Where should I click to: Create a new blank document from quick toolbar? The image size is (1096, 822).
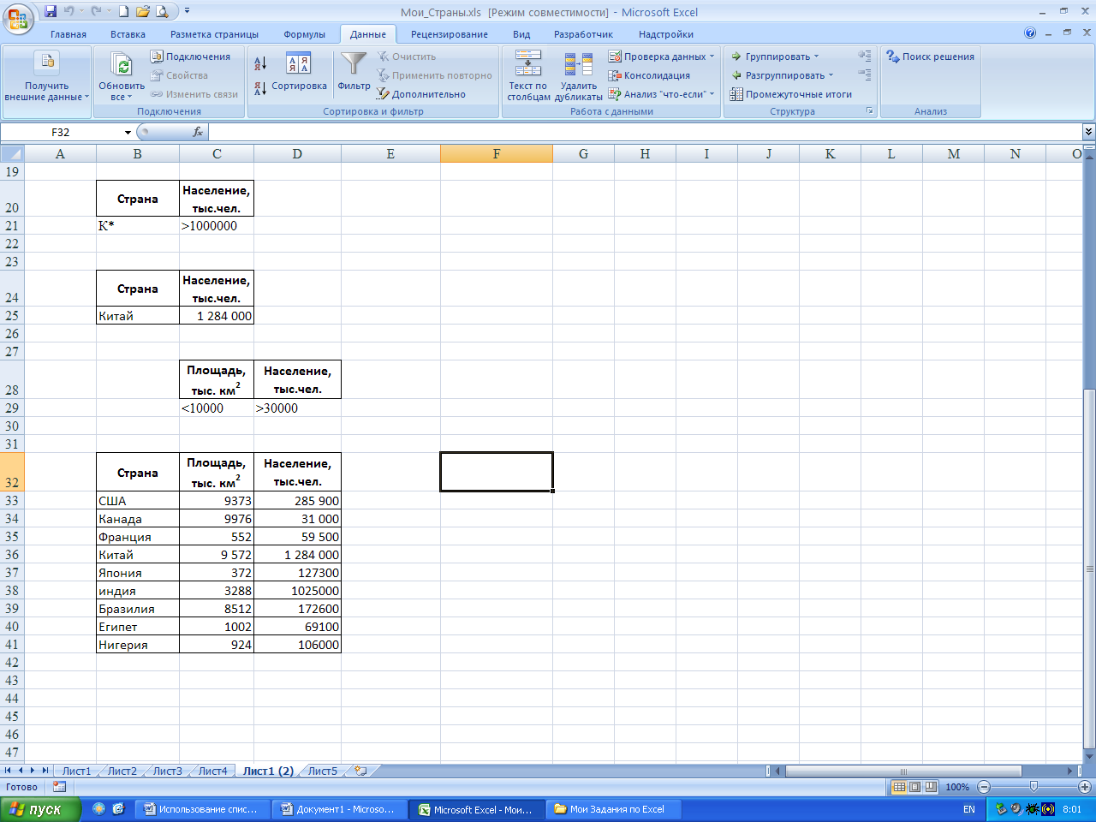[x=124, y=11]
